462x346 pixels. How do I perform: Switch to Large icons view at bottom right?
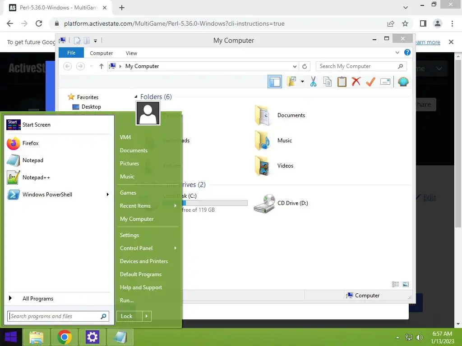[406, 284]
